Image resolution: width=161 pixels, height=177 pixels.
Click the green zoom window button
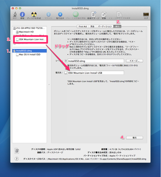coord(20,8)
